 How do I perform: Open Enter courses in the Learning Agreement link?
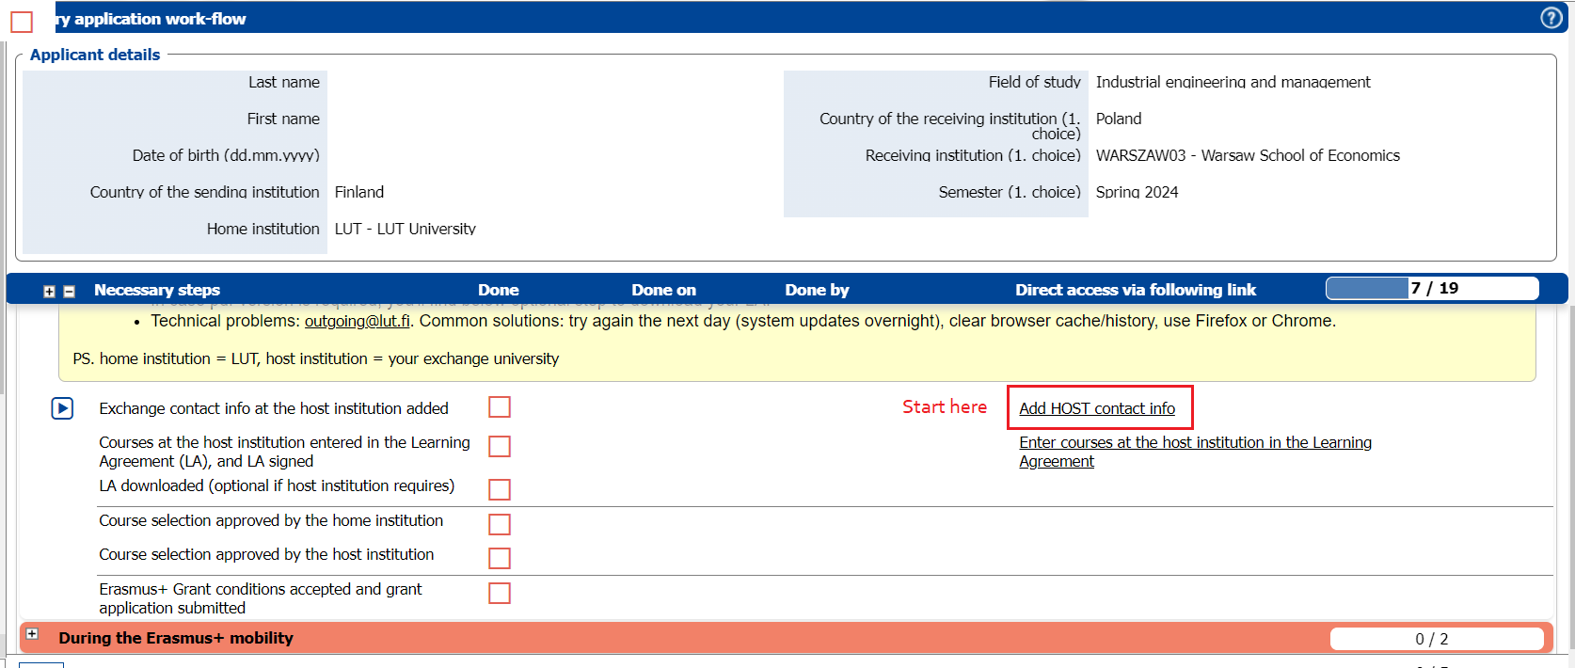pyautogui.click(x=1194, y=442)
